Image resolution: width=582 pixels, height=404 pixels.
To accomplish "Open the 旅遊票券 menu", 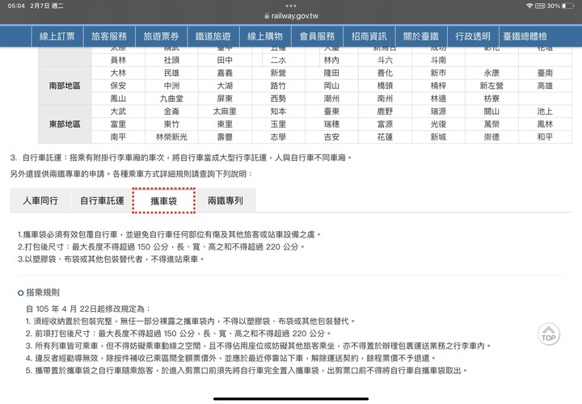I will (x=161, y=36).
